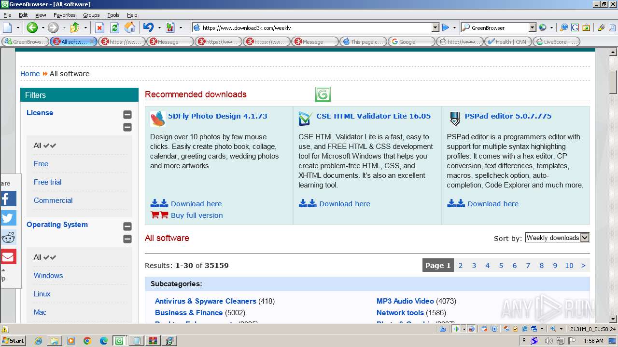The height and width of the screenshot is (347, 618).
Task: Open the Sort by Weekly downloads dropdown
Action: click(x=557, y=238)
